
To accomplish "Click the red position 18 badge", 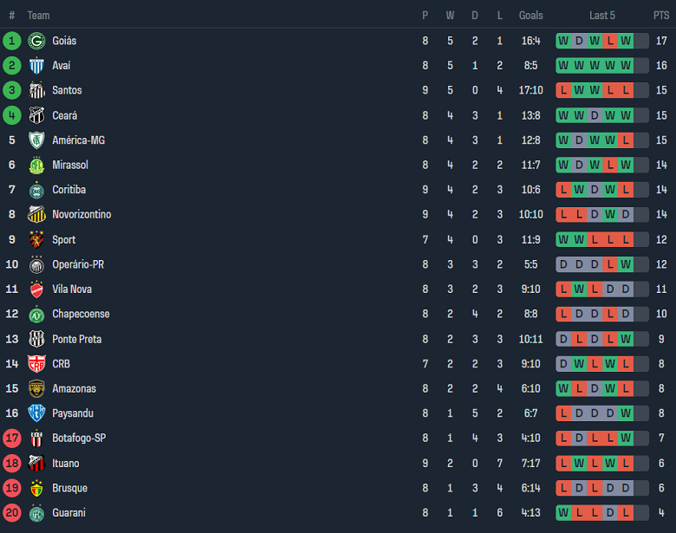I will [12, 464].
